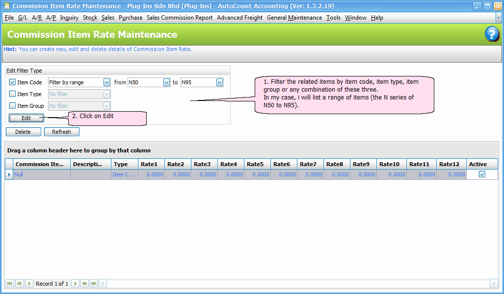Click the blue help question mark icon
504x294 pixels.
tap(492, 34)
